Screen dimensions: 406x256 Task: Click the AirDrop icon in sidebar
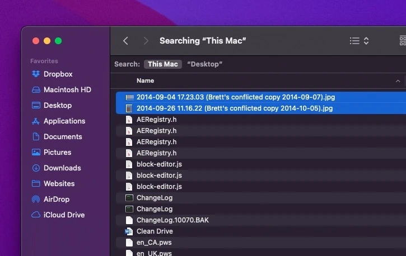point(36,199)
